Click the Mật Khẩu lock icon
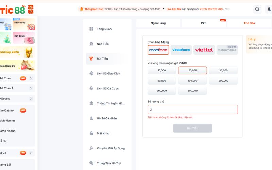Screen dimensions: 272x170 click(x=91, y=133)
